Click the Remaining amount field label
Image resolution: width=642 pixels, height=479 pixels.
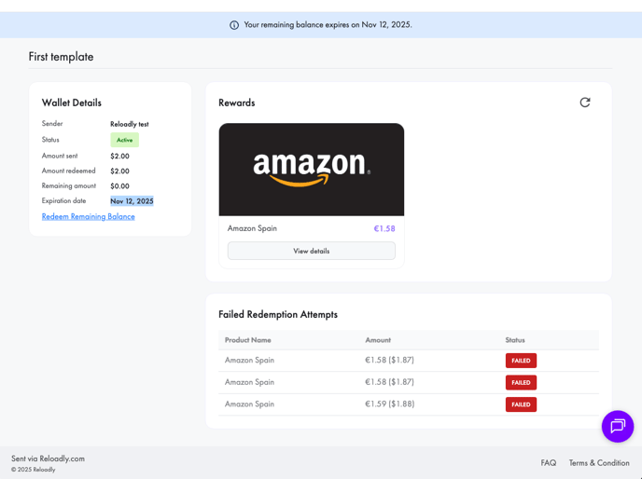[69, 185]
